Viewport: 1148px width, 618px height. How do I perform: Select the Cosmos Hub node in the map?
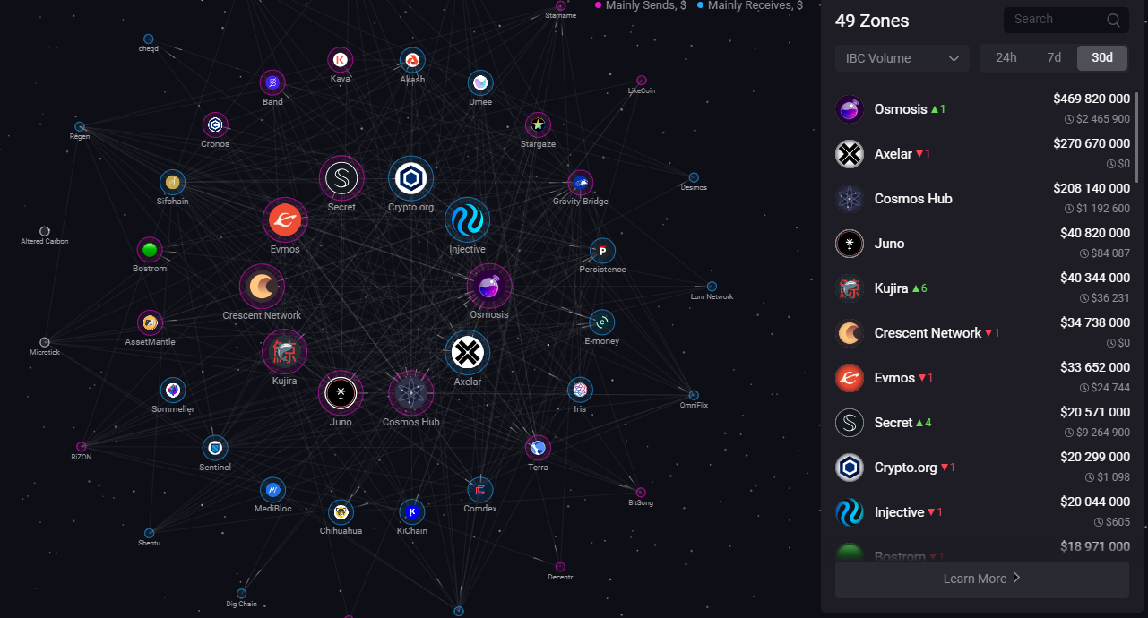pos(411,392)
